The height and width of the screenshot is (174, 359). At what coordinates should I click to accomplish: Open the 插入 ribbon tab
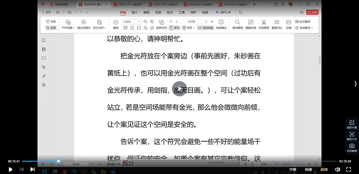click(x=134, y=12)
